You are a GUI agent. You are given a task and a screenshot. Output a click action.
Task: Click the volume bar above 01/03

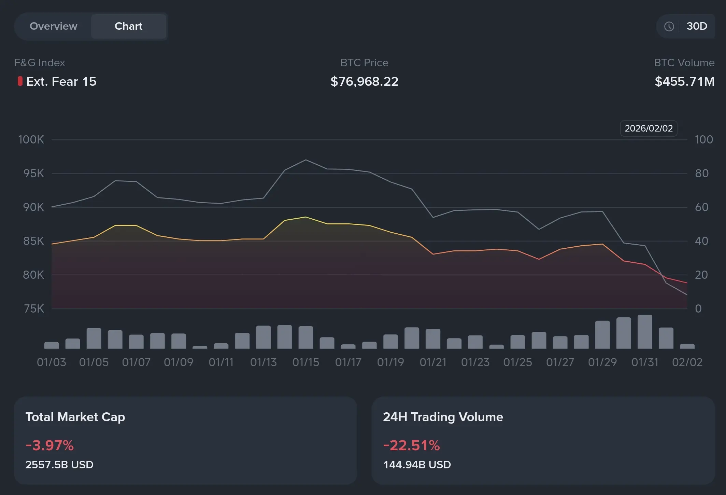(x=52, y=345)
